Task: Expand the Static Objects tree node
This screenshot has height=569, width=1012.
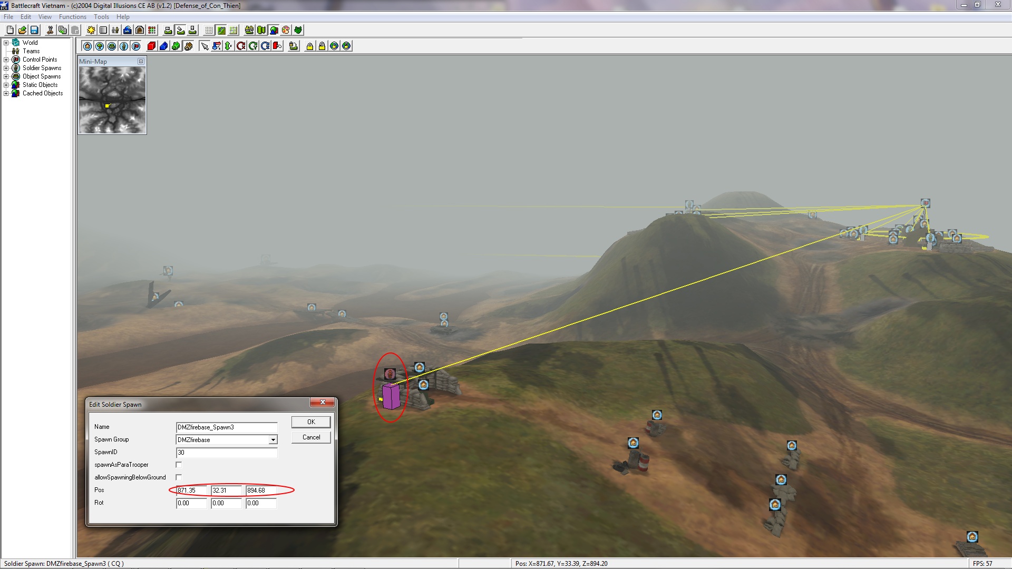Action: pos(6,85)
